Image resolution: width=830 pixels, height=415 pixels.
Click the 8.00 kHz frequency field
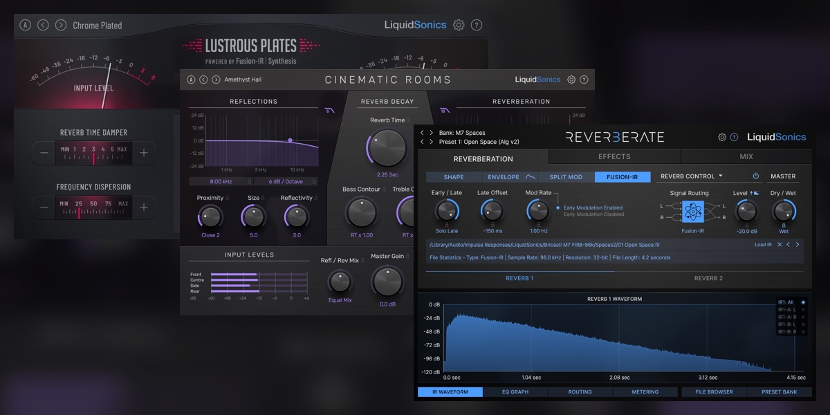[x=220, y=181]
